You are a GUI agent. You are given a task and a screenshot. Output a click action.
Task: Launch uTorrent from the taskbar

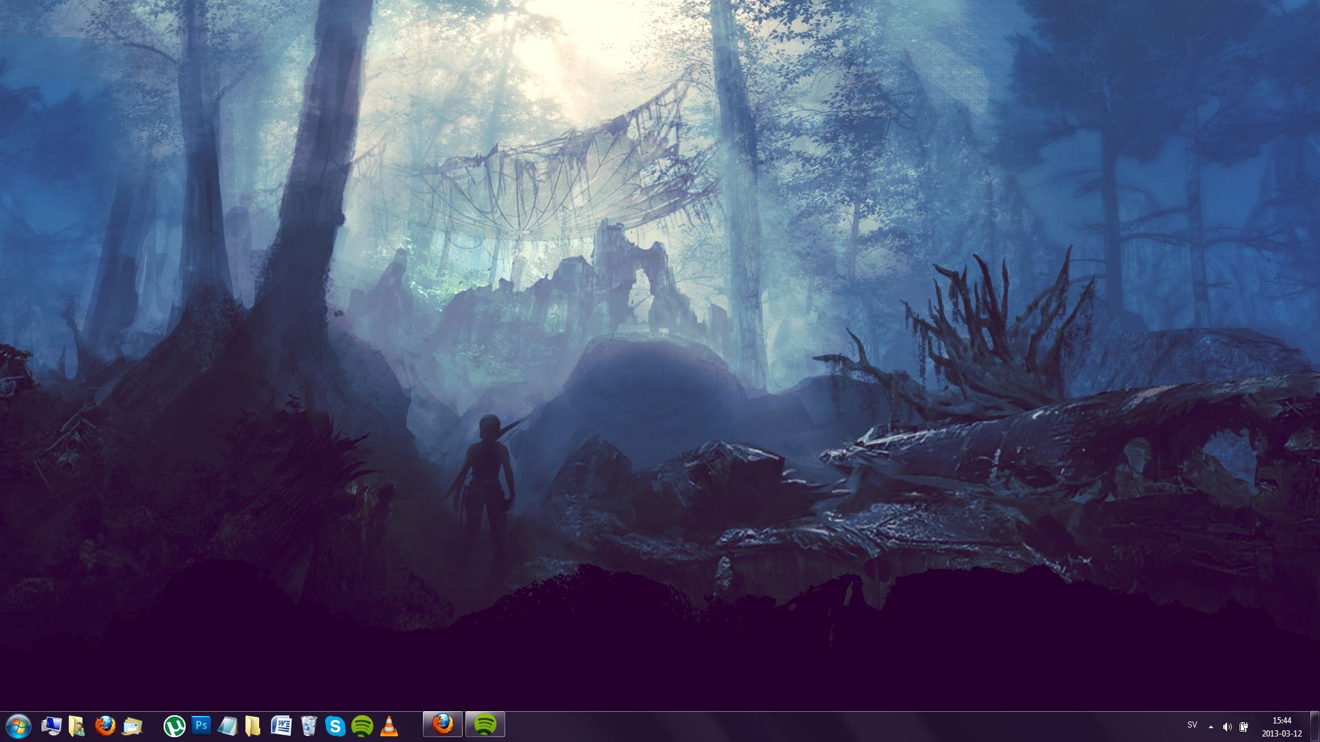coord(175,726)
